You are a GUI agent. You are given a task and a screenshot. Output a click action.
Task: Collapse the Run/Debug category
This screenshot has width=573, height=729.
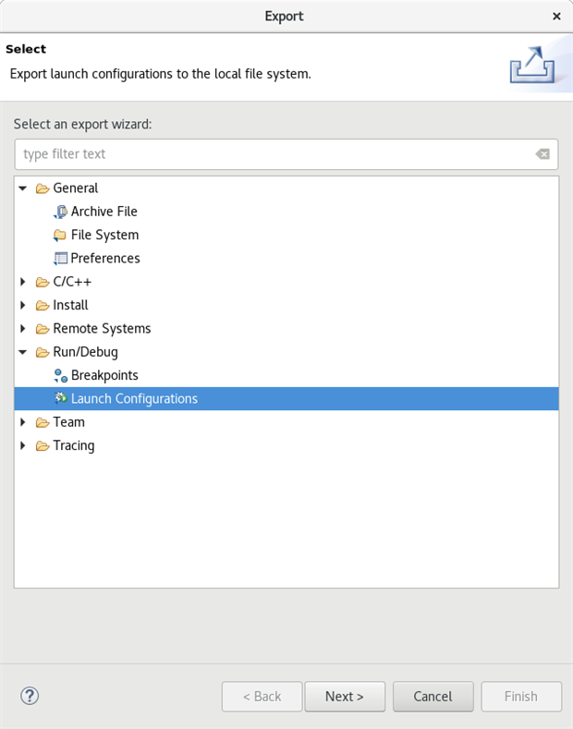(x=23, y=352)
